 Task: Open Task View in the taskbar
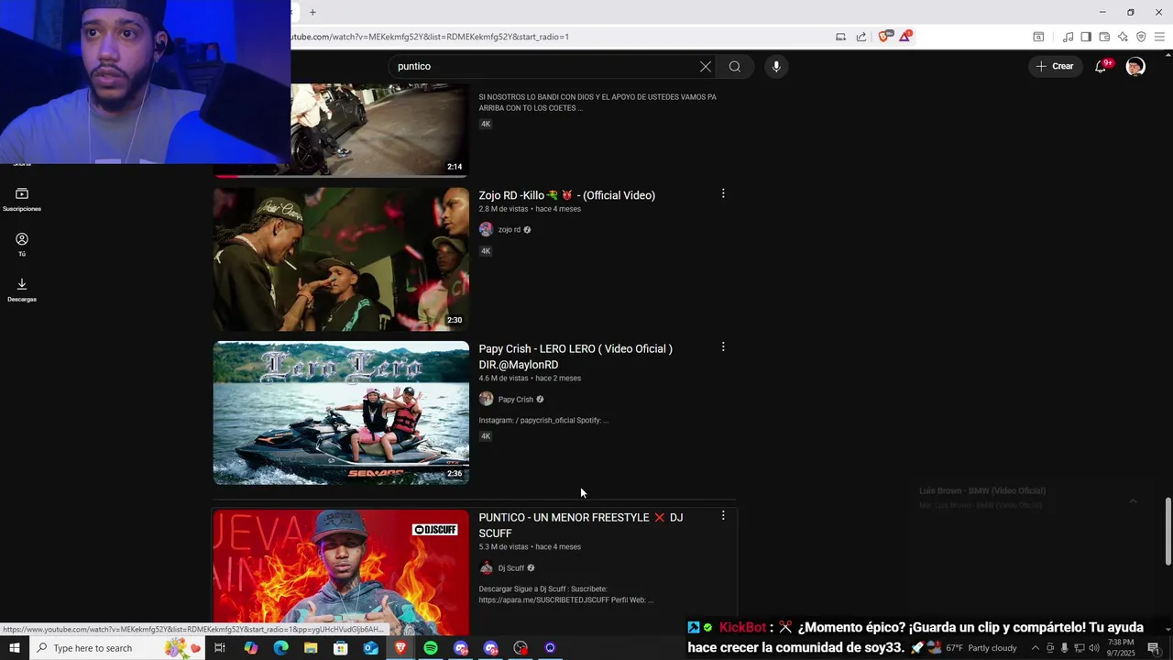pos(220,648)
